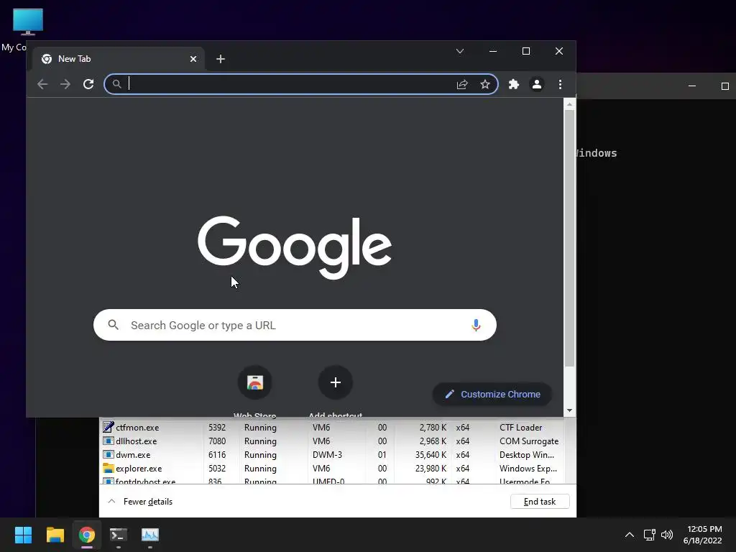
Task: Click the scroll down arrow in Chrome's scrollbar
Action: point(569,410)
